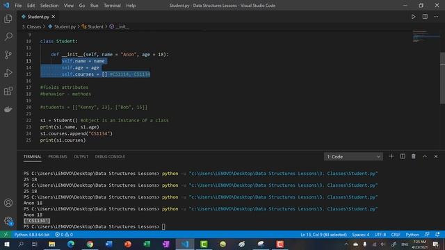The image size is (445, 250).
Task: Open Windows taskbar search
Action: coord(21,244)
